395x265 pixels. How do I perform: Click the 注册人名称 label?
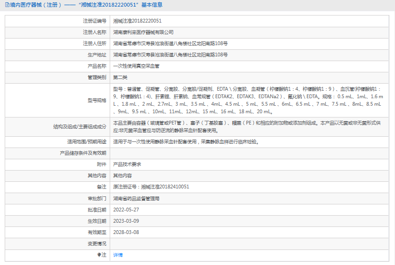[95, 32]
